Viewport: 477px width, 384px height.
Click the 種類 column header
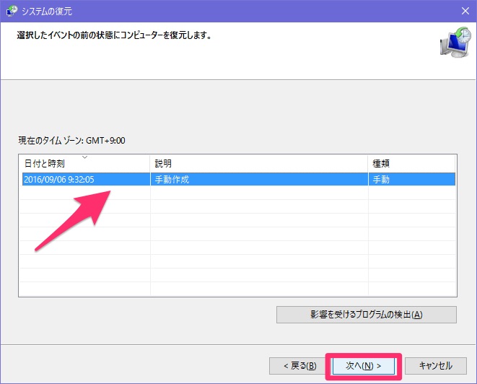[x=411, y=163]
